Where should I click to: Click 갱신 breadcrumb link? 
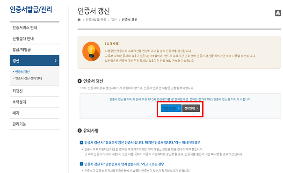click(114, 20)
